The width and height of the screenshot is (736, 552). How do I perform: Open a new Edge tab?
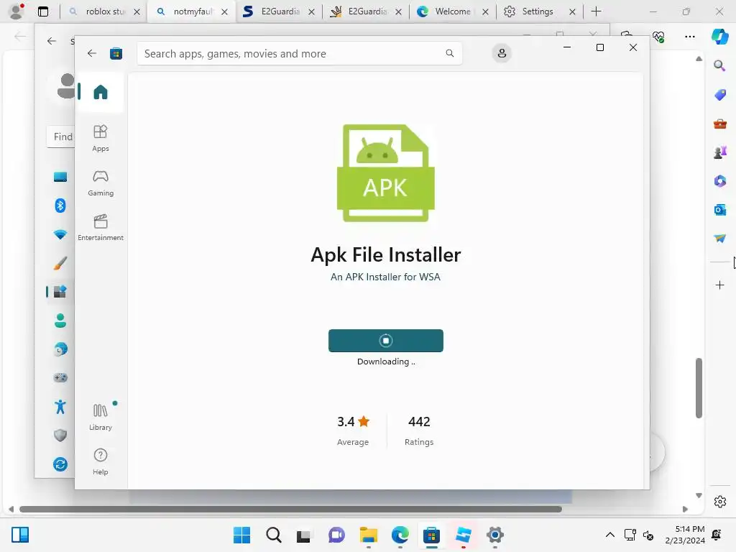point(596,11)
